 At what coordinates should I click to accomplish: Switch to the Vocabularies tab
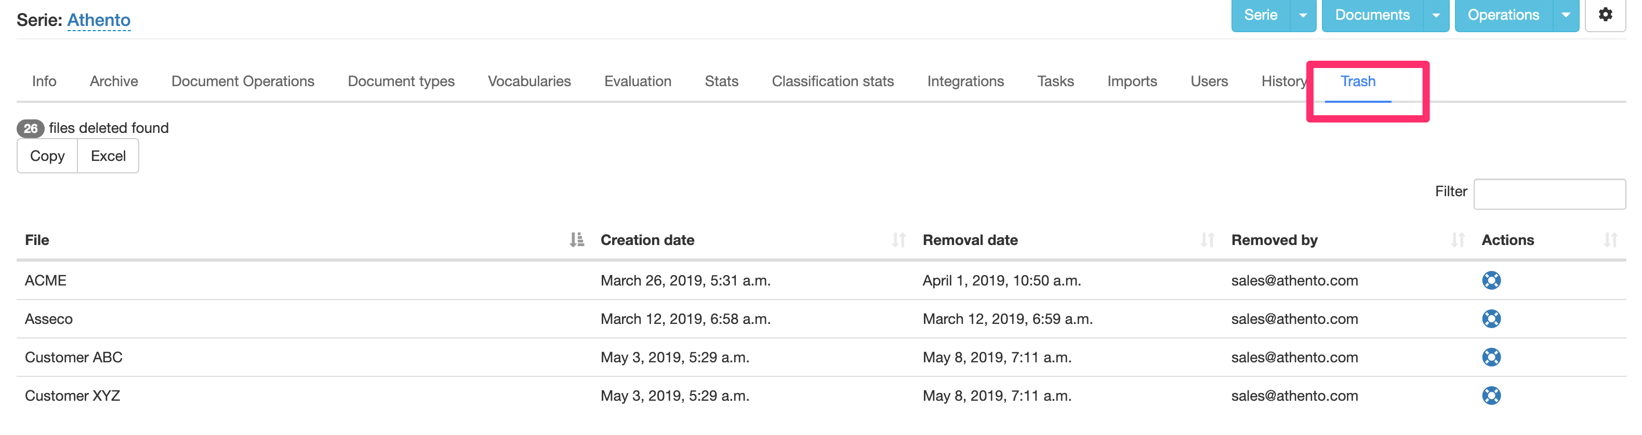tap(529, 81)
